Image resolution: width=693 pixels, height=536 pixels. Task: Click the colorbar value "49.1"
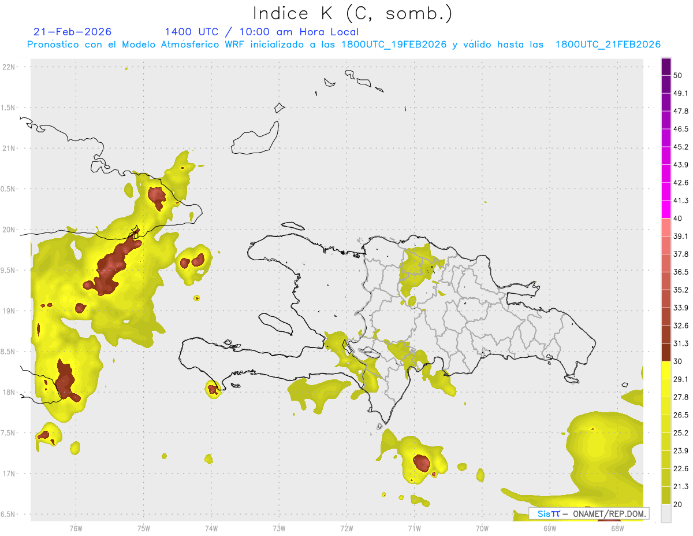(x=681, y=93)
